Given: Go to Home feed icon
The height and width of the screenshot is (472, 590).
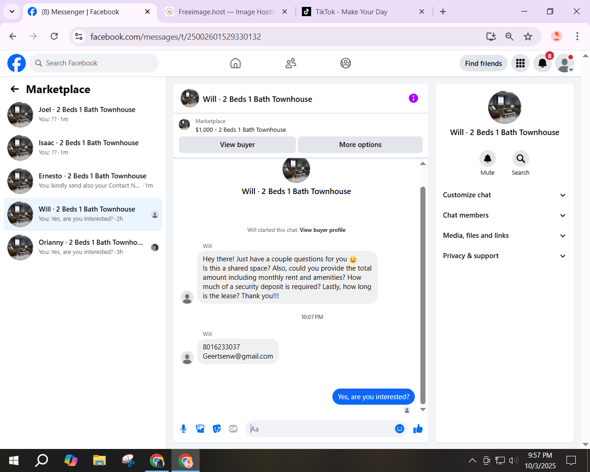Looking at the screenshot, I should pyautogui.click(x=236, y=63).
